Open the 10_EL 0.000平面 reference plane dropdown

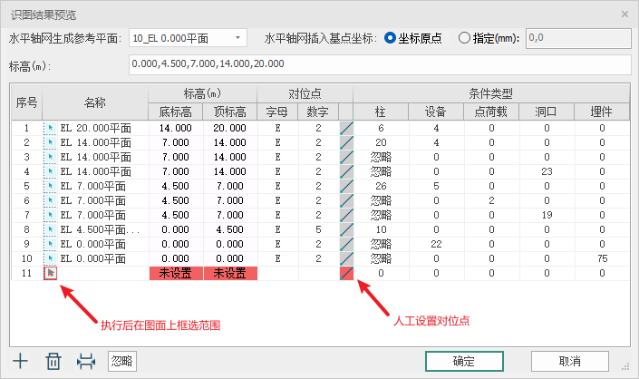pos(188,38)
